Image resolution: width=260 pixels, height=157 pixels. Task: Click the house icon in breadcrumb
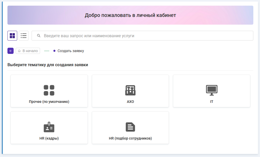[x=19, y=51]
